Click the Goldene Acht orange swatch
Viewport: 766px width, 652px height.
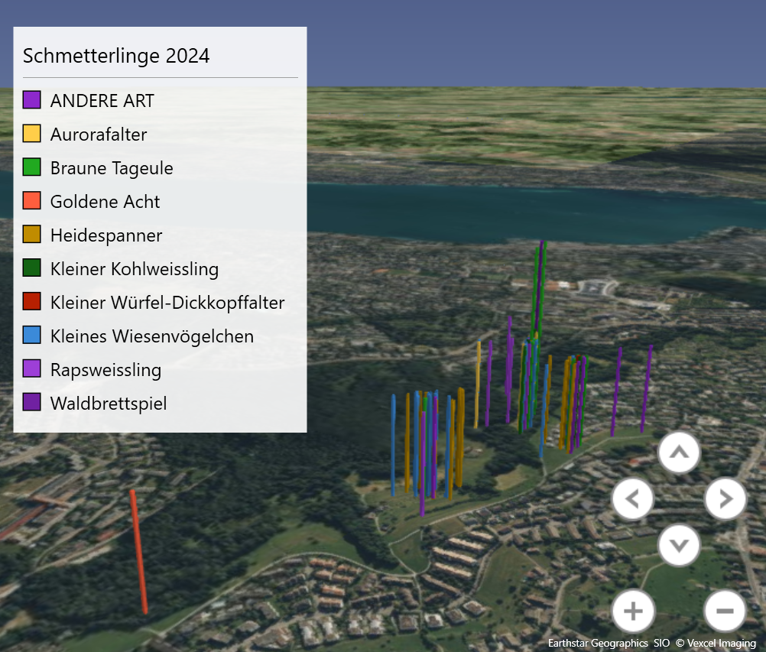[x=32, y=201]
